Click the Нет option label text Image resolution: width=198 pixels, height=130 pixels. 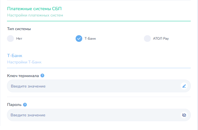point(19,38)
